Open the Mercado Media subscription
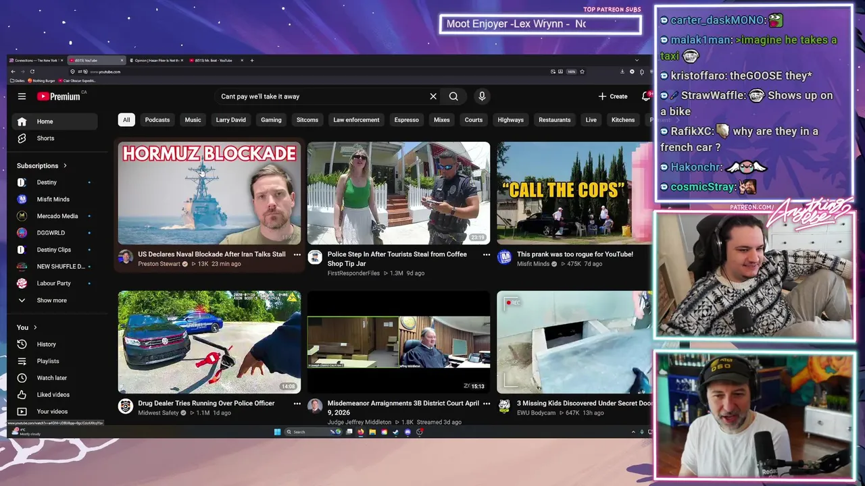The width and height of the screenshot is (865, 486). (54, 216)
